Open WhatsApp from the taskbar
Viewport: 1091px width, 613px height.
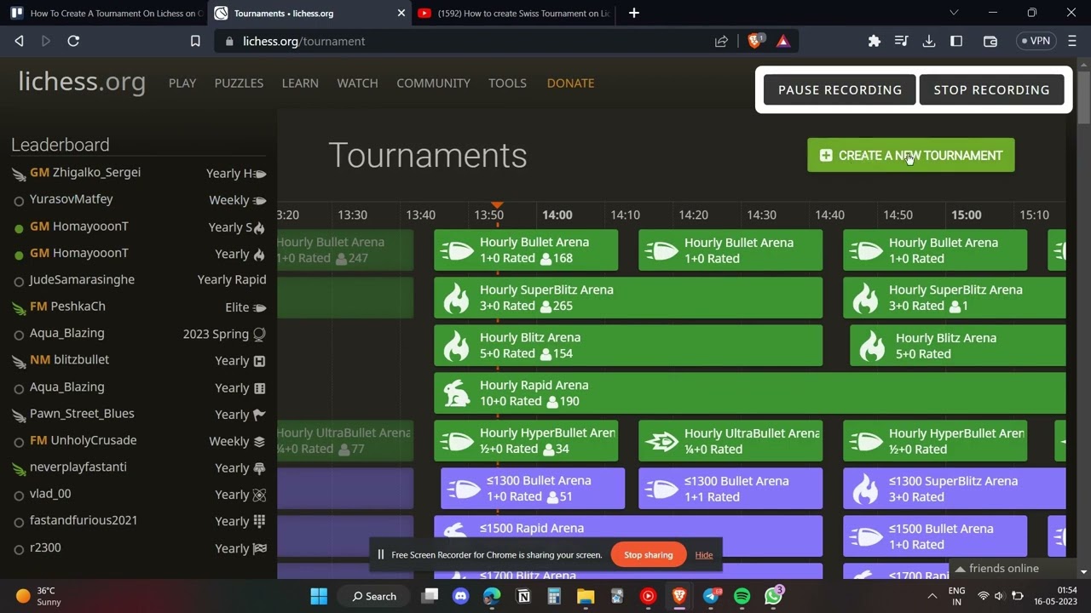point(773,596)
